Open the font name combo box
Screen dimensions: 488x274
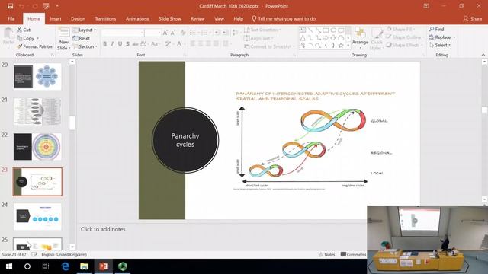(123, 33)
